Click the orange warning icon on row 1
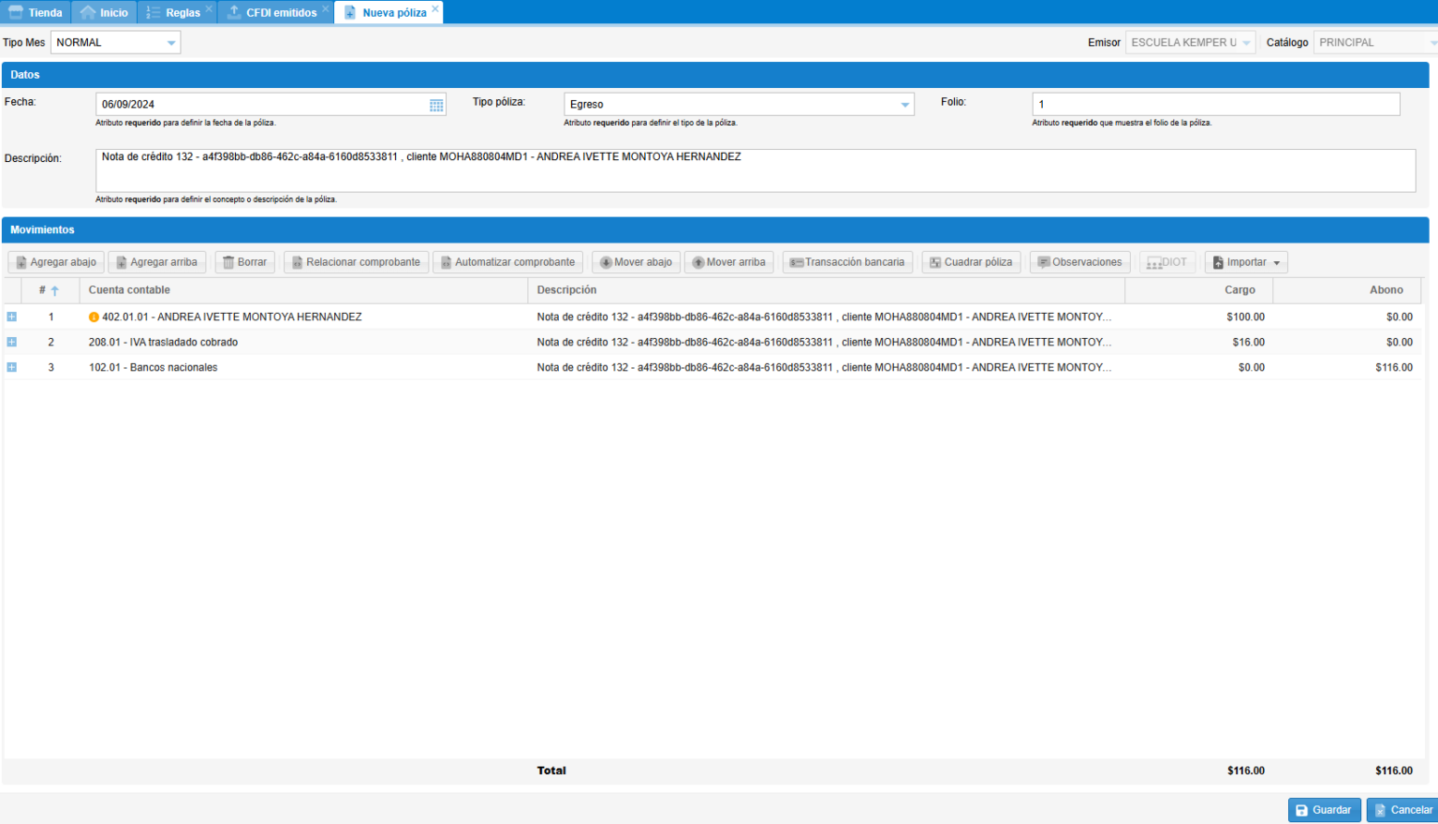Image resolution: width=1438 pixels, height=824 pixels. tap(94, 317)
